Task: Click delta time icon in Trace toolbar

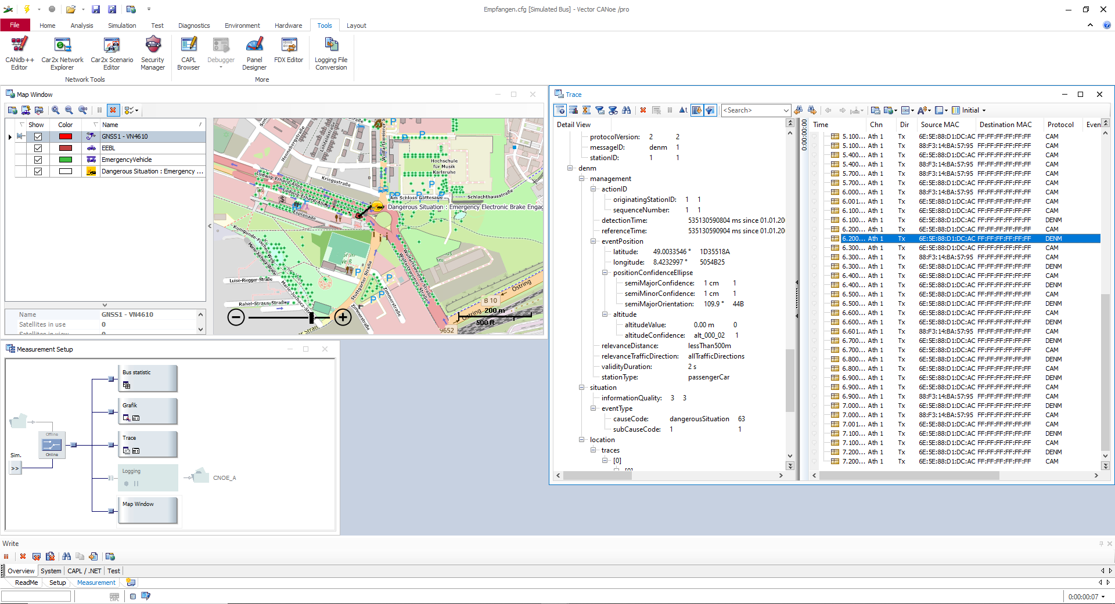Action: [x=684, y=110]
